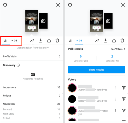Click promote arrow icon in left toolbar
Image resolution: width=128 pixels, height=123 pixels.
(x=32, y=40)
